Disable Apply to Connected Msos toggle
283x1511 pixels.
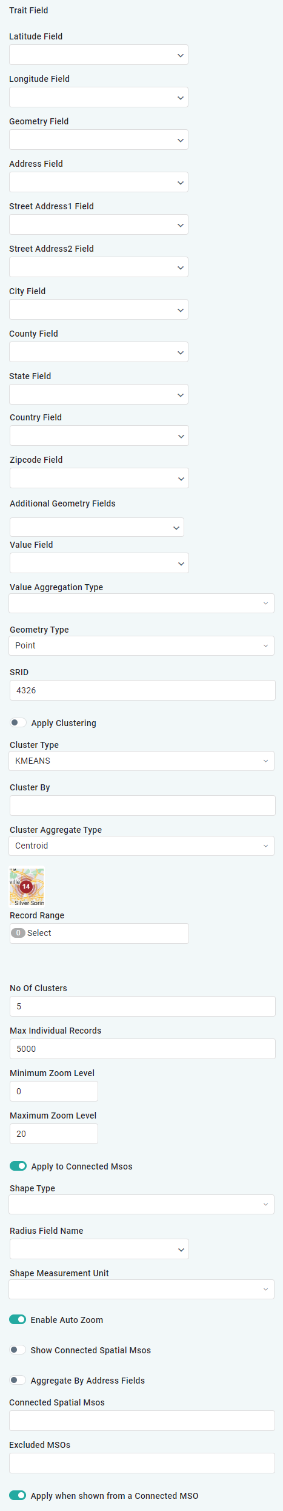coord(18,1166)
